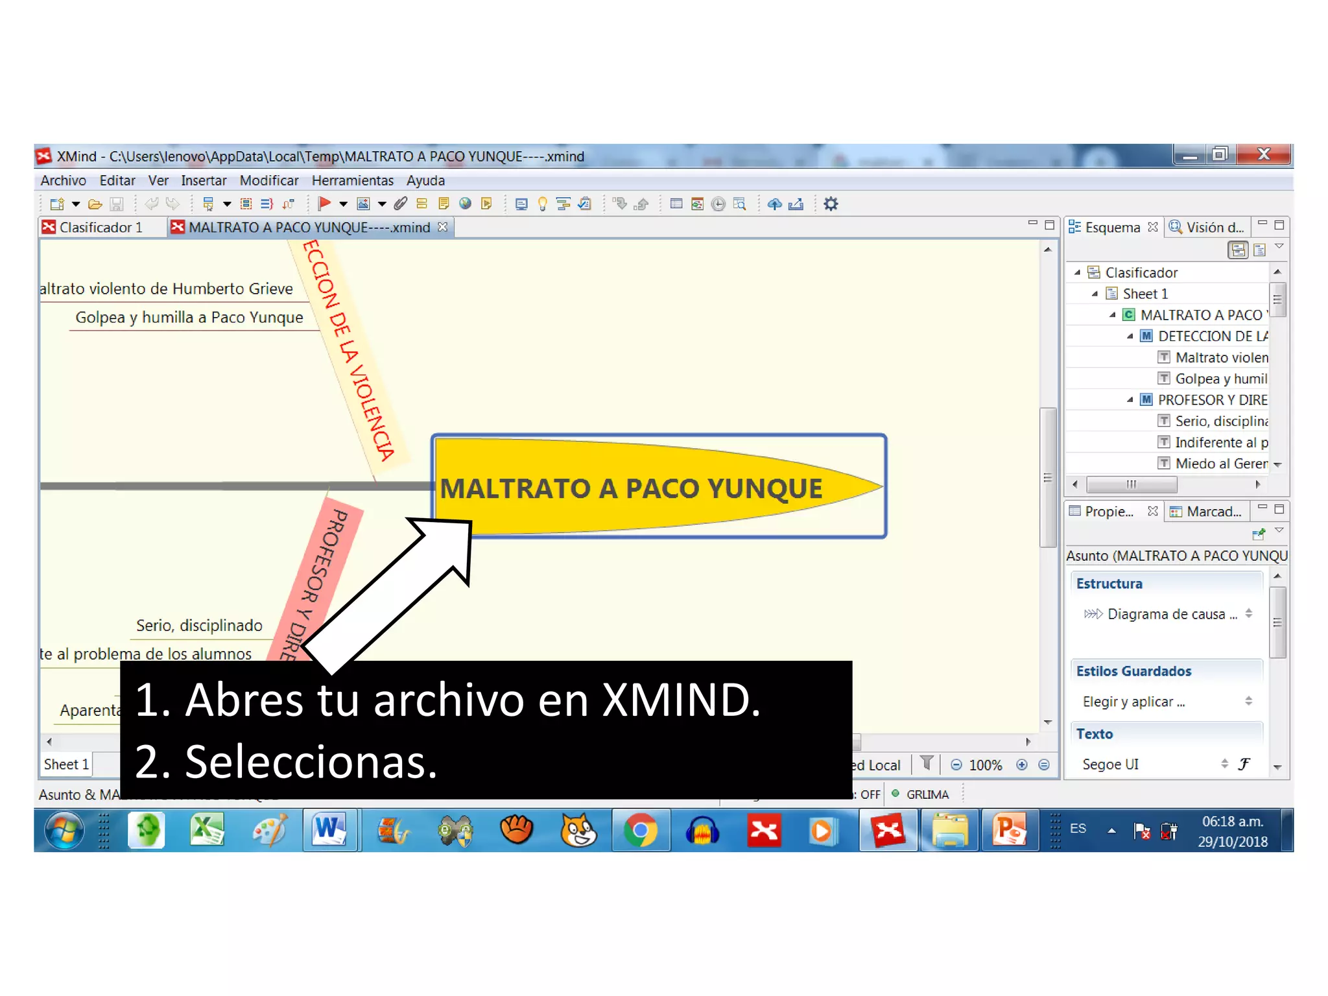Open the Modificar menu
The image size is (1328, 996).
[269, 180]
